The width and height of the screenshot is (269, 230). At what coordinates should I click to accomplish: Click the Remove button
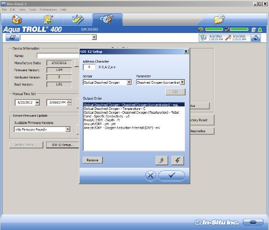click(93, 160)
